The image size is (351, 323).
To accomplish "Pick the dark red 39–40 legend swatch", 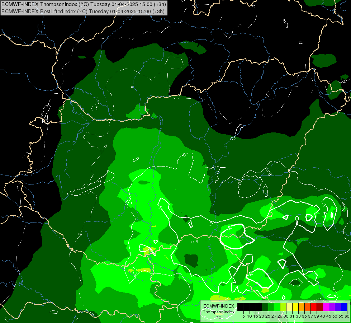I will 320,307.
